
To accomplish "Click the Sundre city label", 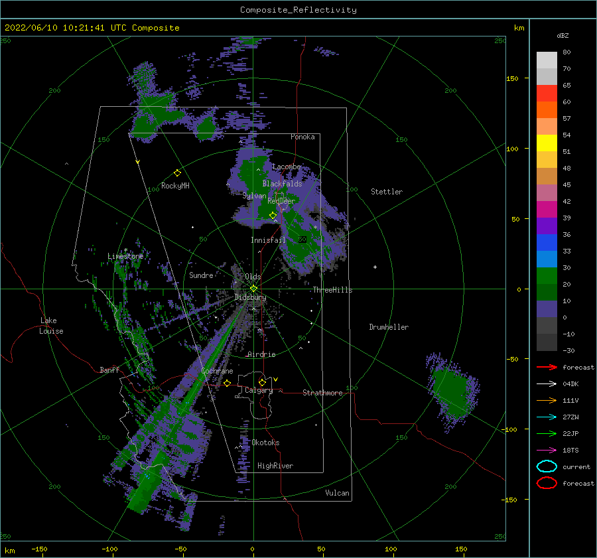I will click(201, 275).
